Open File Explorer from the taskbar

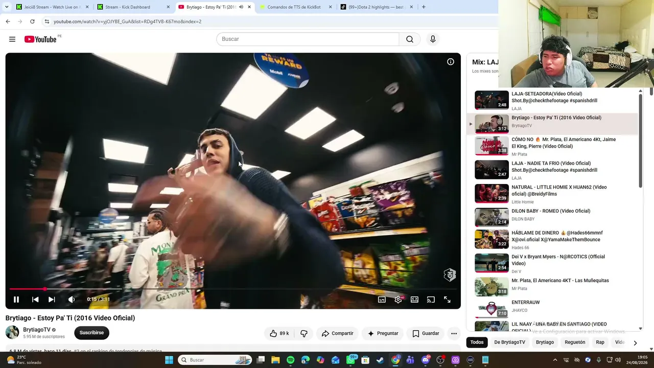[x=276, y=360]
